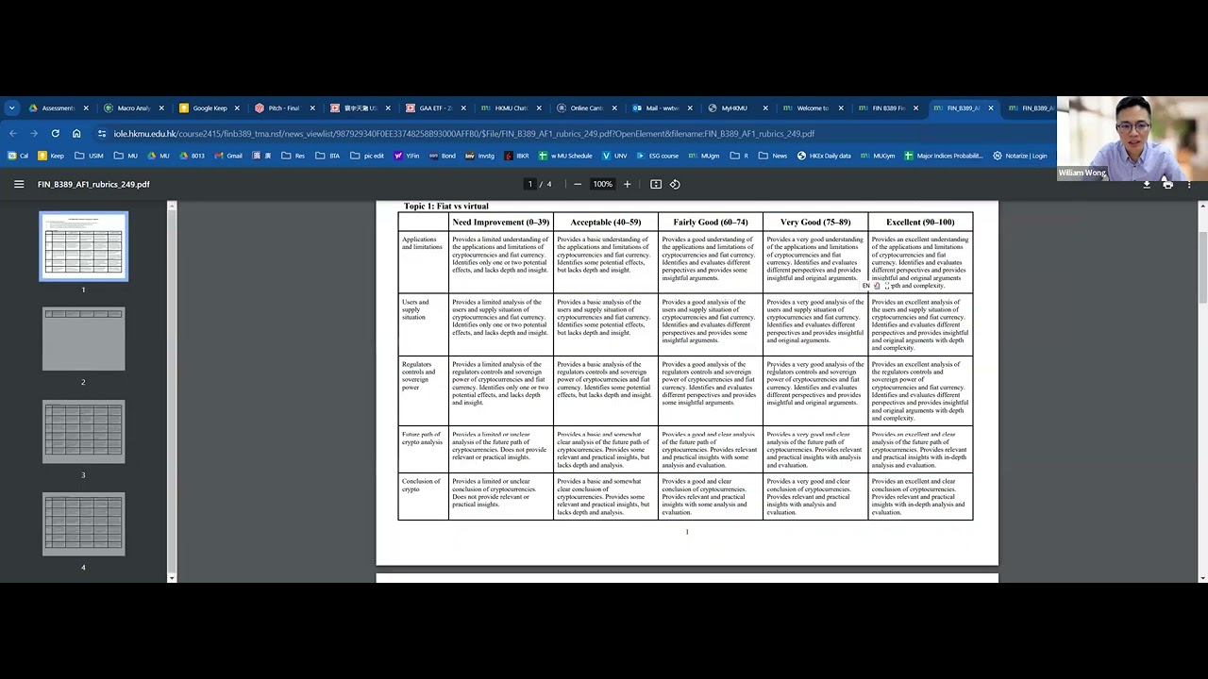1208x679 pixels.
Task: Open the Res bookmark folder
Action: [294, 156]
